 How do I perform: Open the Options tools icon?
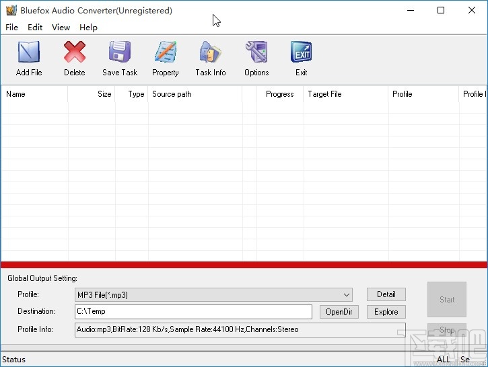[256, 52]
